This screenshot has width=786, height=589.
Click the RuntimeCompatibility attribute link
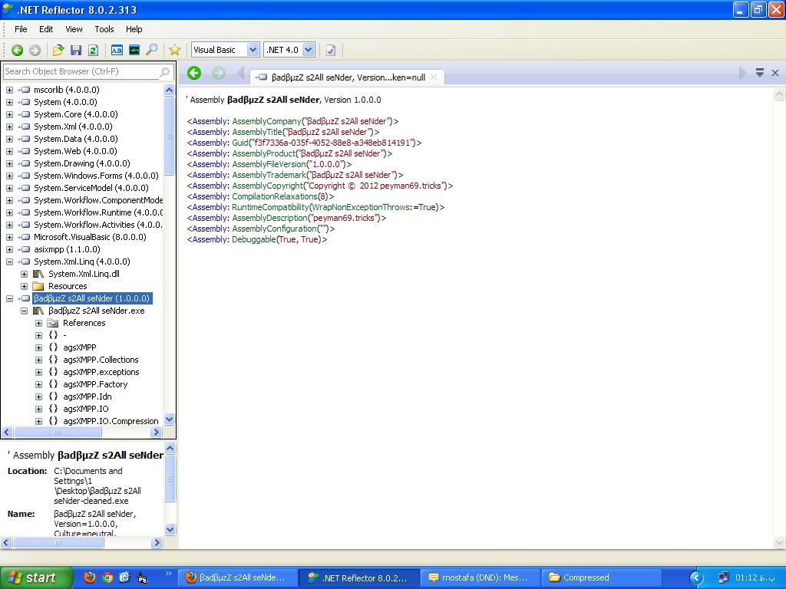(271, 207)
